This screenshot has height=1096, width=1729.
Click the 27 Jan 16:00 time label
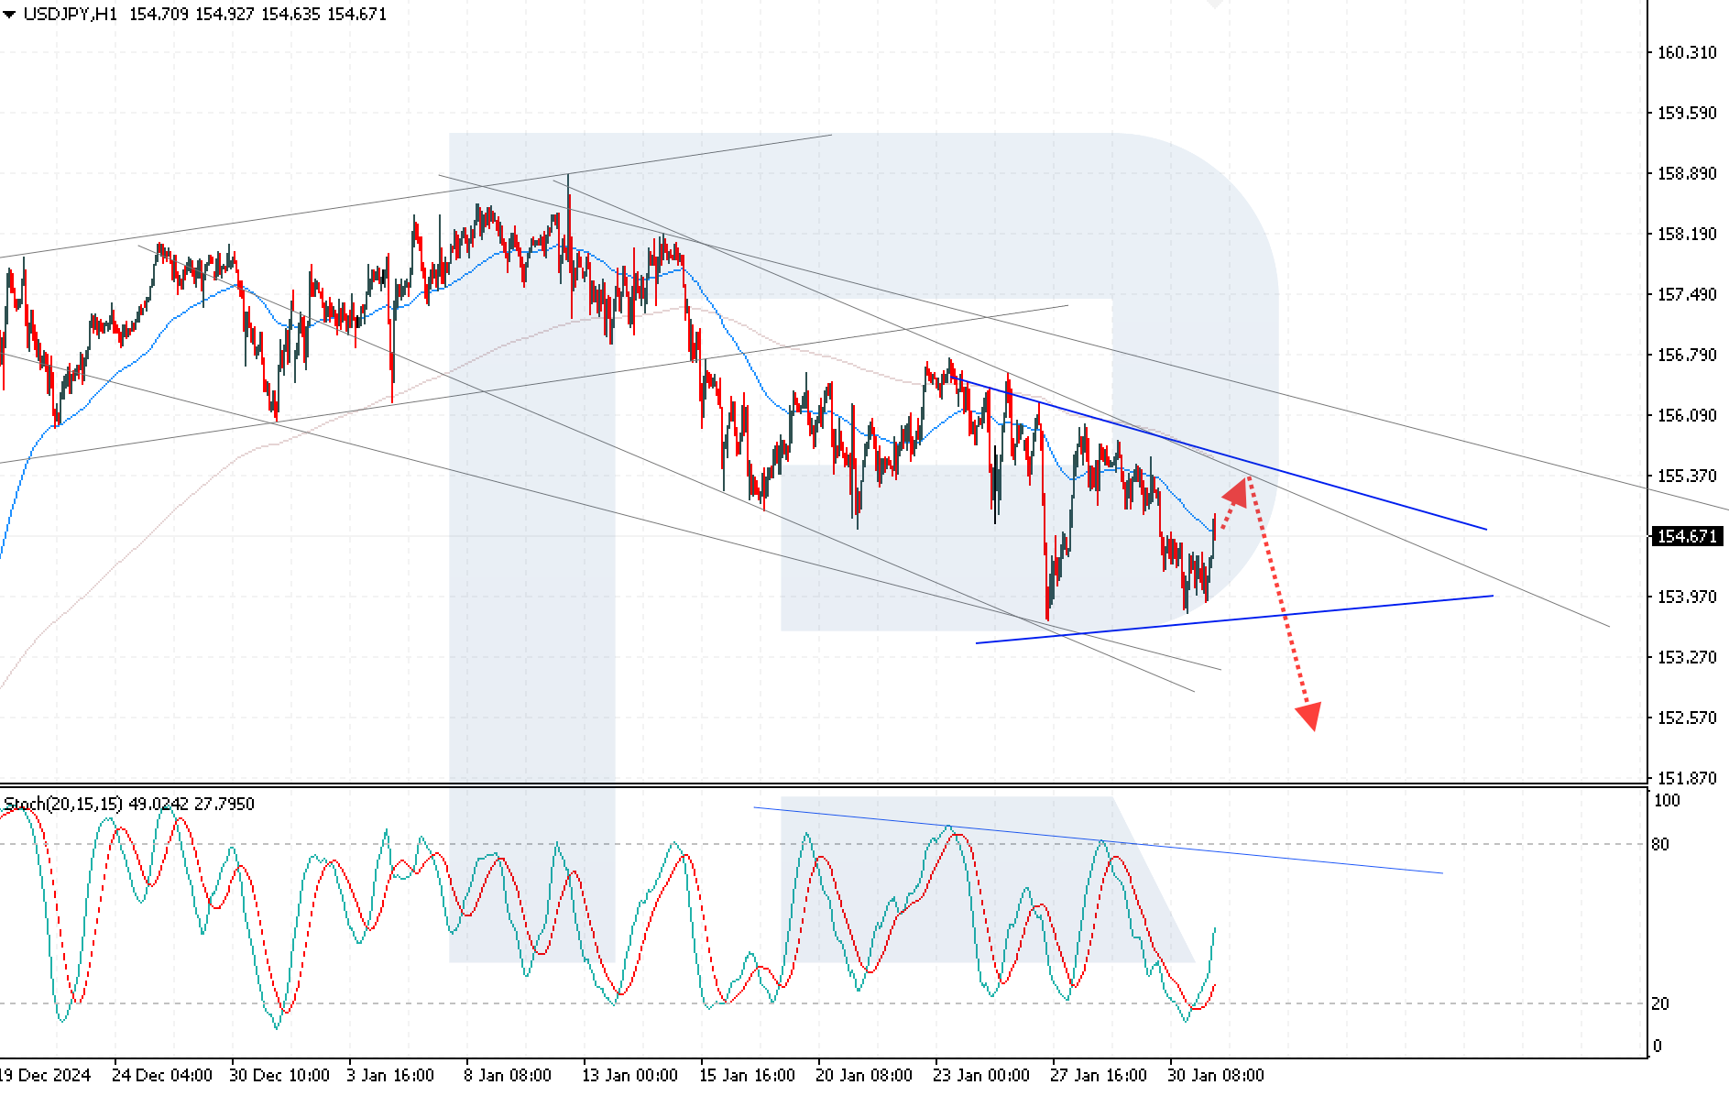[1099, 1075]
